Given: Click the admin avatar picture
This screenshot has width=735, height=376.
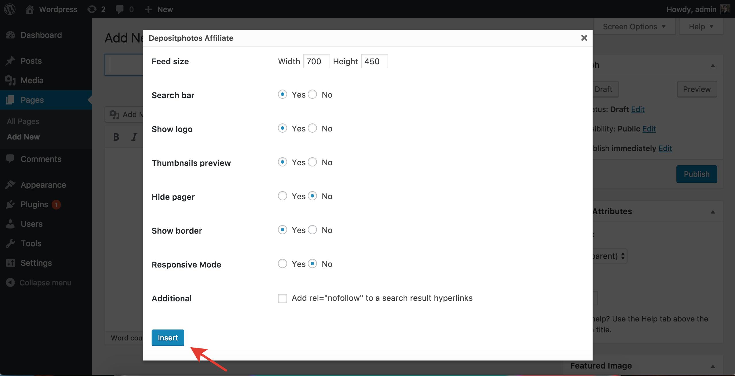Looking at the screenshot, I should (725, 9).
